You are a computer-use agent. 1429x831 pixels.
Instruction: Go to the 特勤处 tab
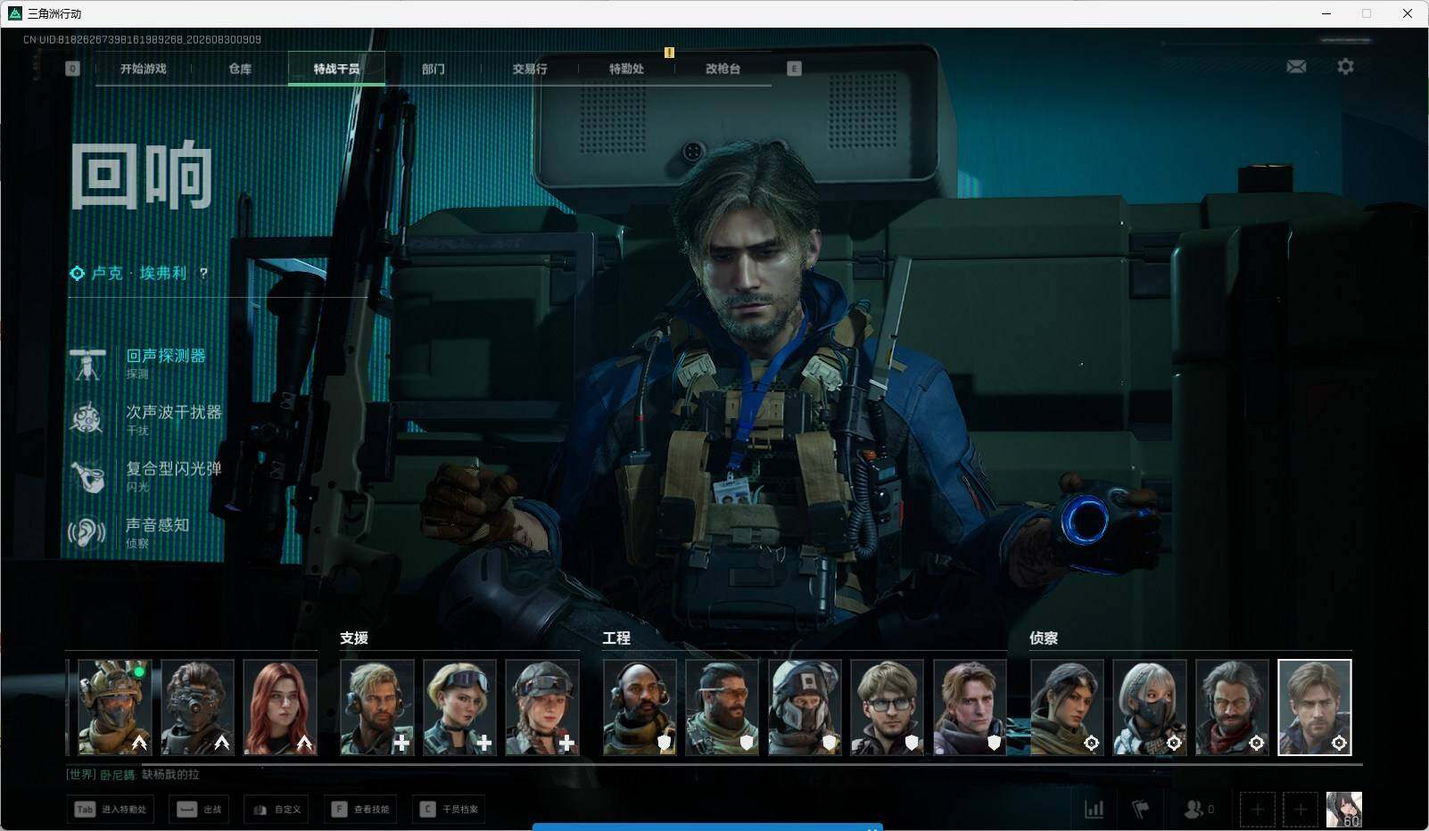point(626,69)
